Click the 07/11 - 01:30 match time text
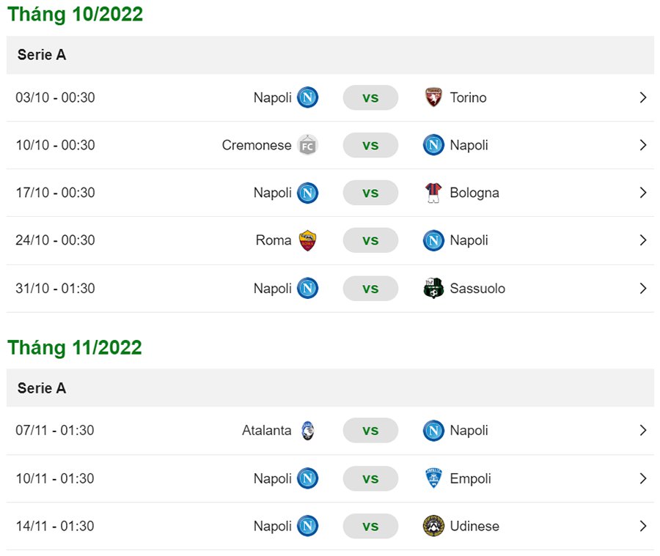Viewport: 660px width, 556px height. (x=55, y=431)
